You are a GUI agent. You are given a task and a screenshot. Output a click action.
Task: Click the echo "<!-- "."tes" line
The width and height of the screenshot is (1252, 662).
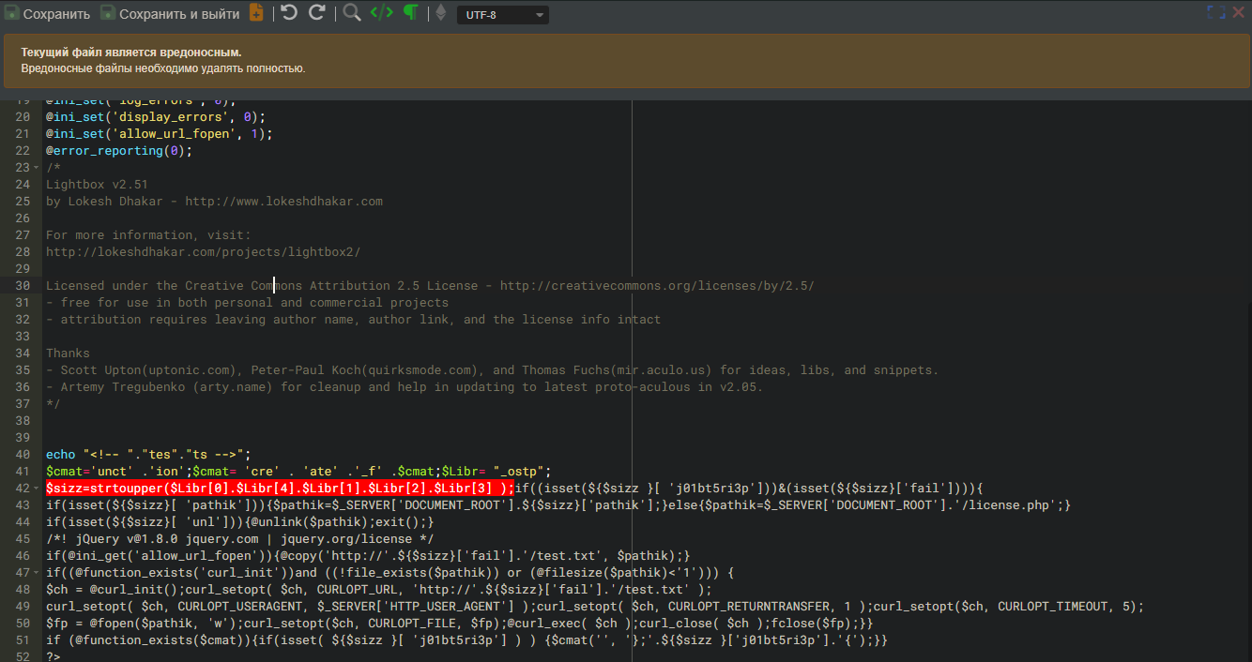[x=148, y=455]
